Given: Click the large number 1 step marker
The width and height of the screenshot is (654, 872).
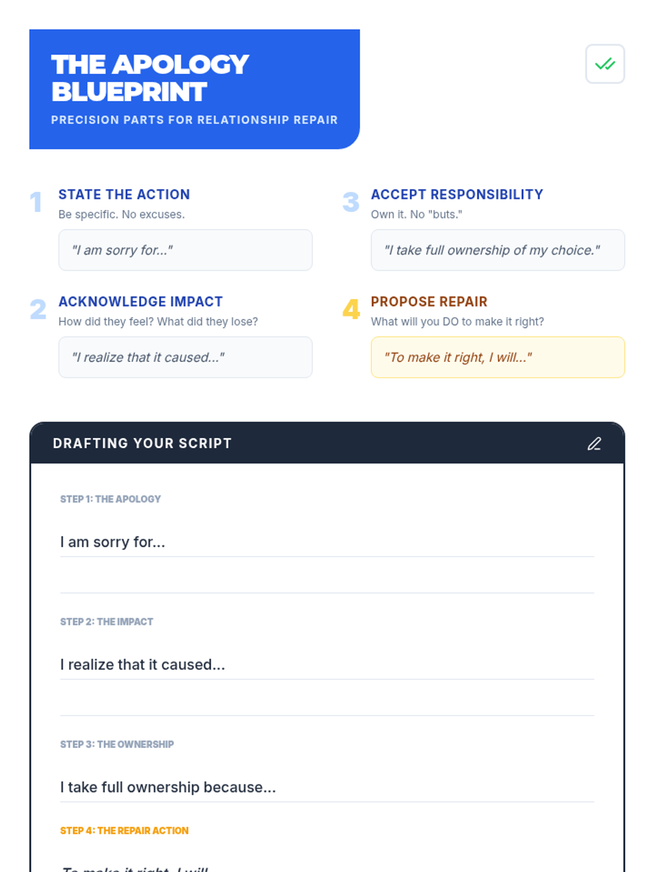Looking at the screenshot, I should (36, 202).
